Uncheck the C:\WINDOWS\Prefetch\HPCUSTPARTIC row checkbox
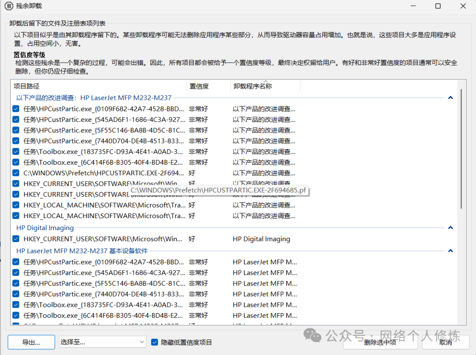 pos(16,173)
